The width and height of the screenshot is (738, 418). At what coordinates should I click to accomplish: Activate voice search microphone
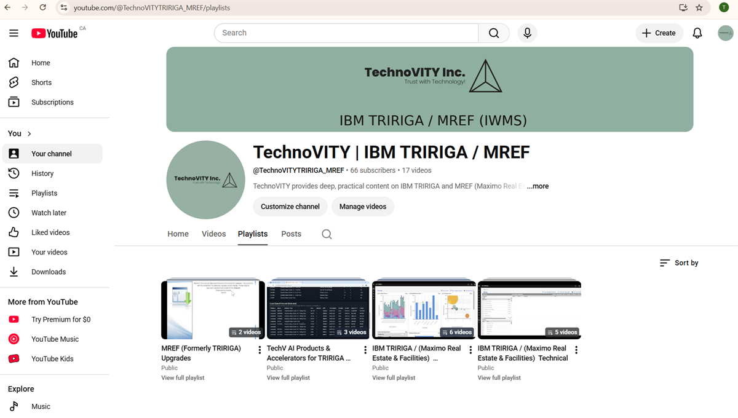pyautogui.click(x=527, y=33)
